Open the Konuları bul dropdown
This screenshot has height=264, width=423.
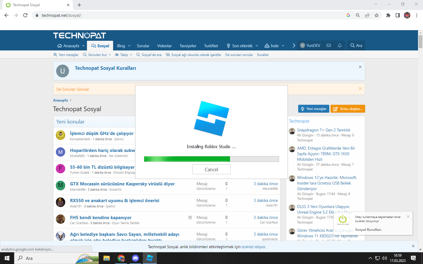coord(97,55)
